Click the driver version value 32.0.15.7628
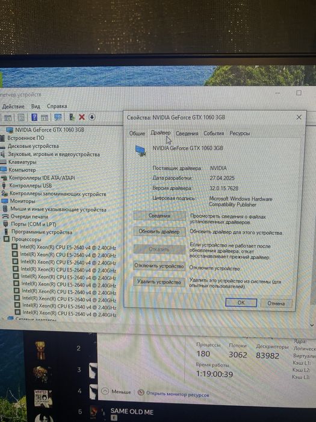This screenshot has width=316, height=422. tap(224, 188)
